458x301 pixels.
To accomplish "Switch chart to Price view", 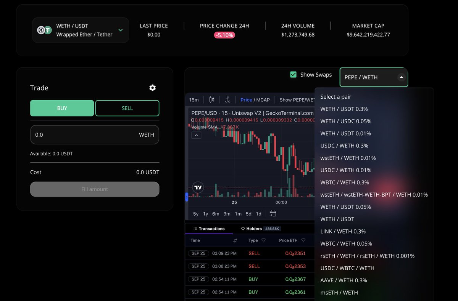I will (246, 100).
